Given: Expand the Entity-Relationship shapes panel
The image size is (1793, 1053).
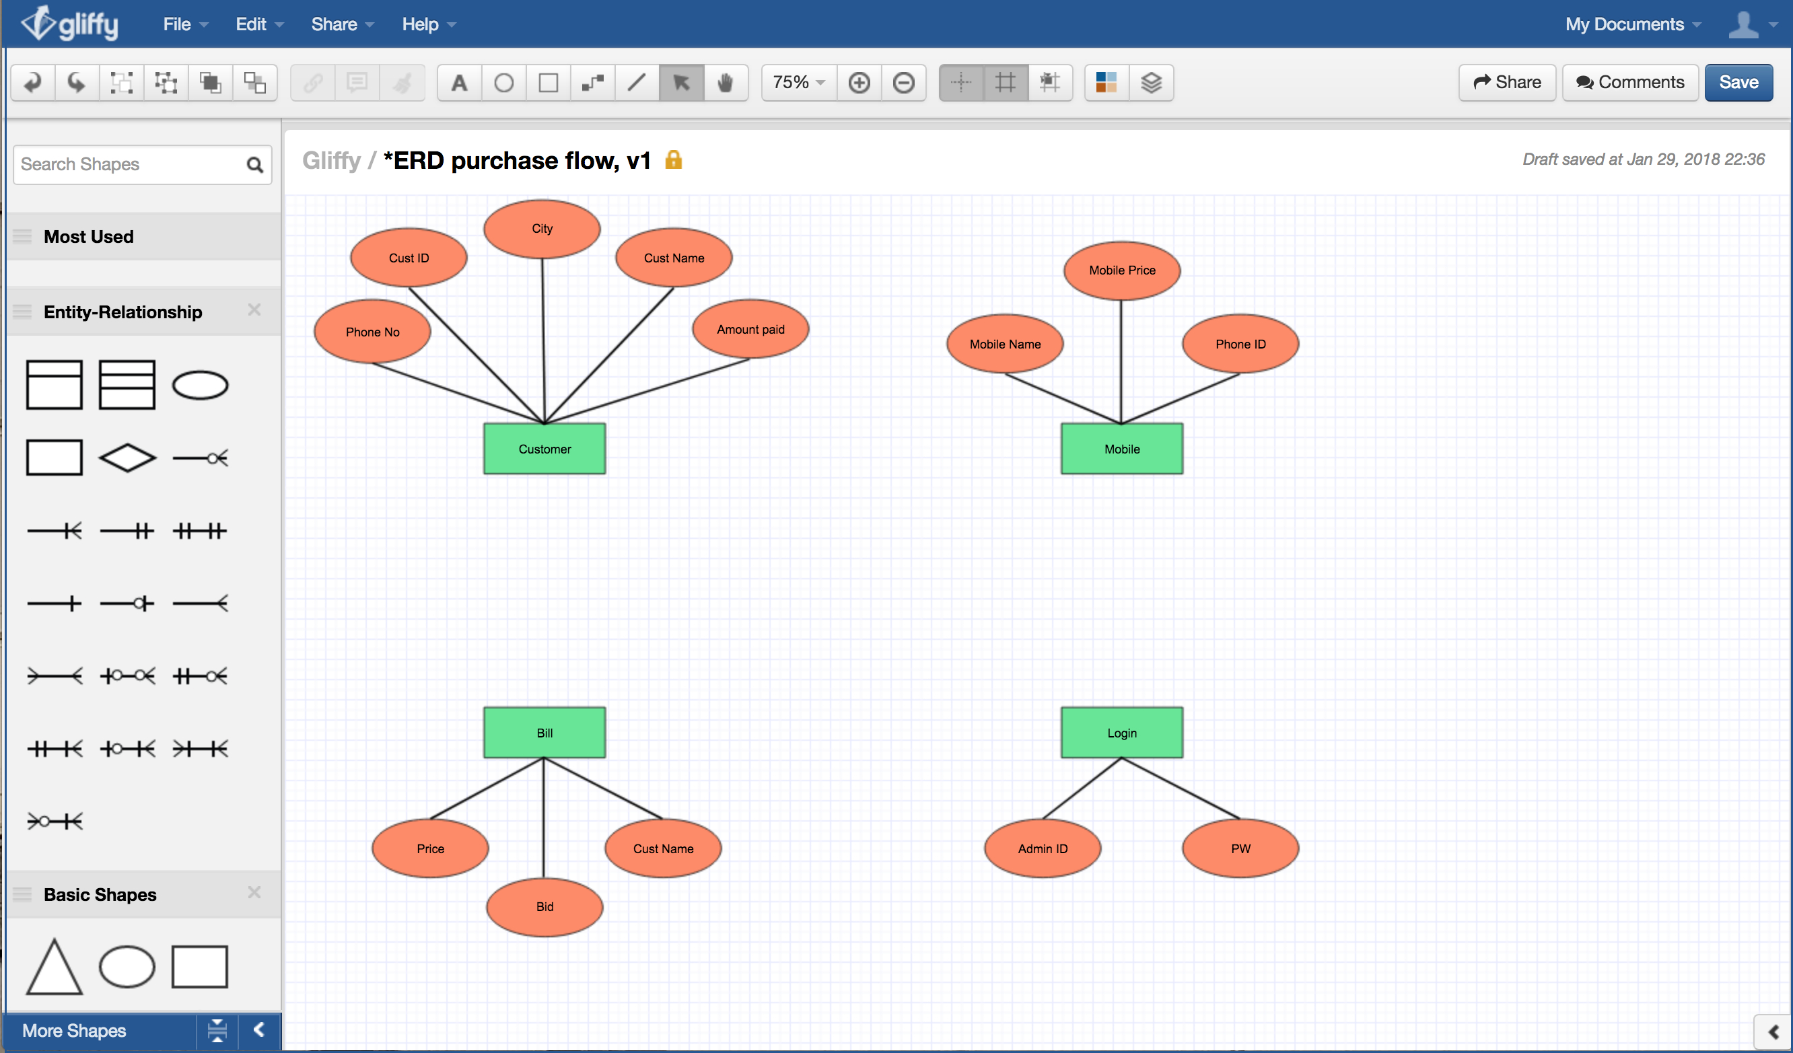Looking at the screenshot, I should point(122,311).
